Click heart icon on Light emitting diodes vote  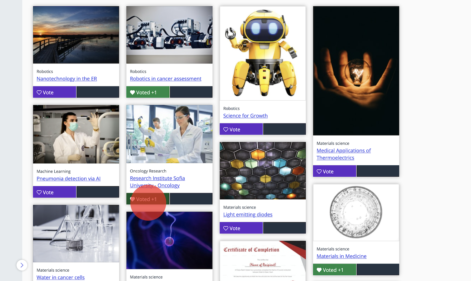pos(226,228)
